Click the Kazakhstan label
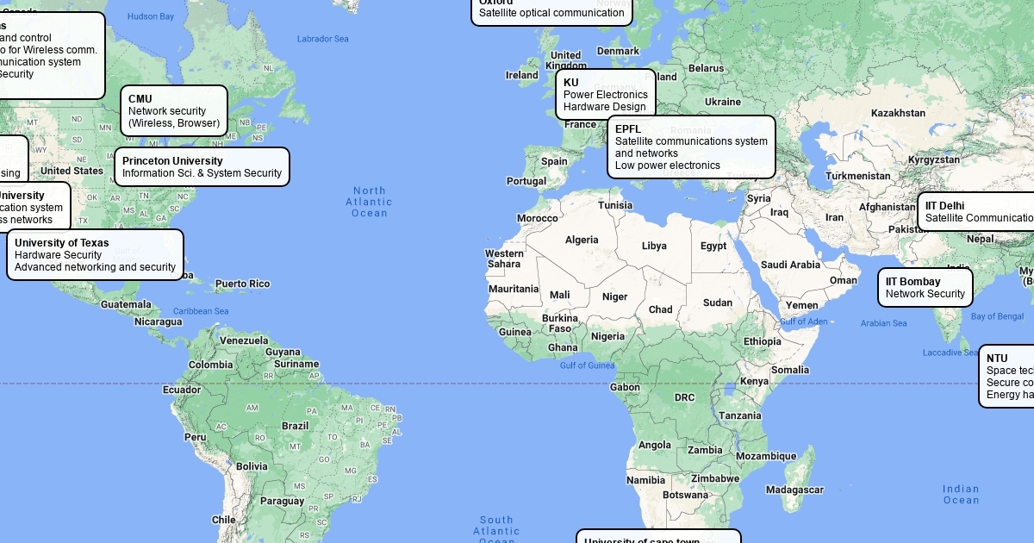1034x543 pixels. pos(898,113)
